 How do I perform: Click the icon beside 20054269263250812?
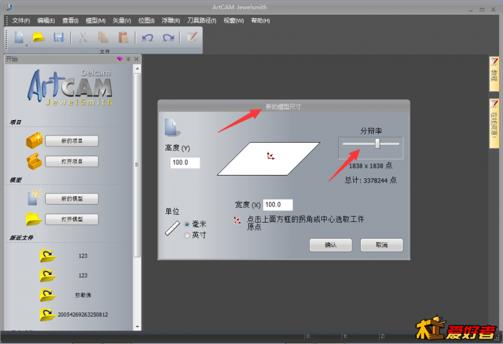48,314
